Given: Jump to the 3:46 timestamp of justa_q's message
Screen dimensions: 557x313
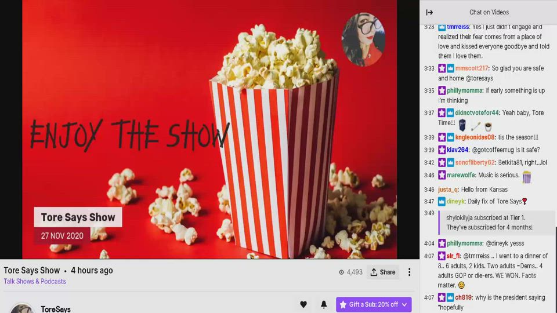Looking at the screenshot, I should pyautogui.click(x=429, y=190).
